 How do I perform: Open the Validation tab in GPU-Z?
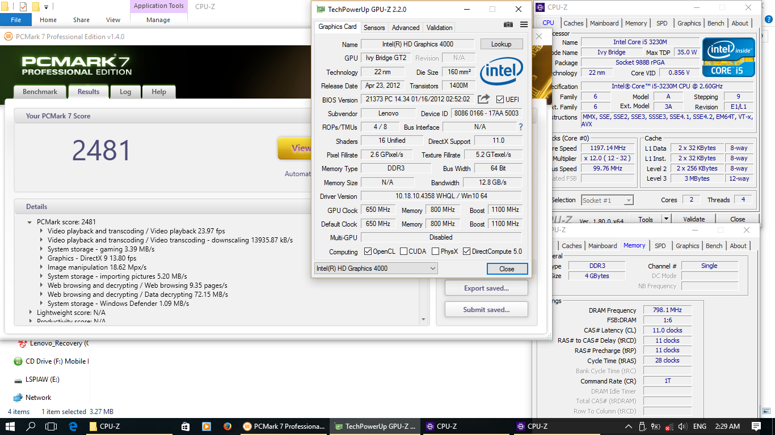click(440, 27)
